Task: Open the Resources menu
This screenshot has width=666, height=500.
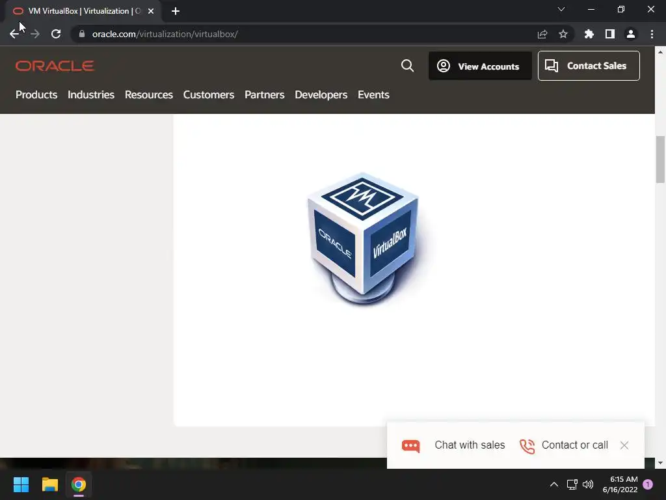Action: (149, 94)
